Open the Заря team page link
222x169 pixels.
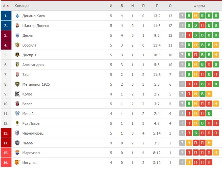26,75
